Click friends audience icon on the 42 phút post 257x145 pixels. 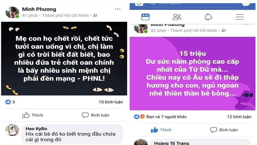pos(224,30)
